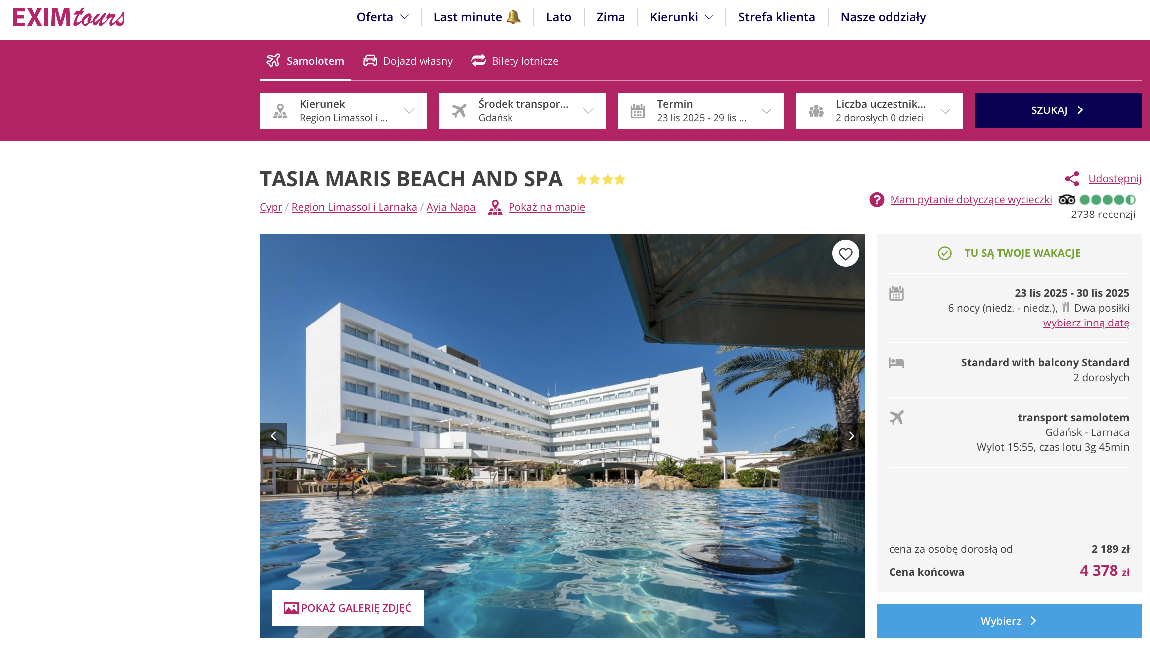Switch to the Dojazd własny tab

408,61
